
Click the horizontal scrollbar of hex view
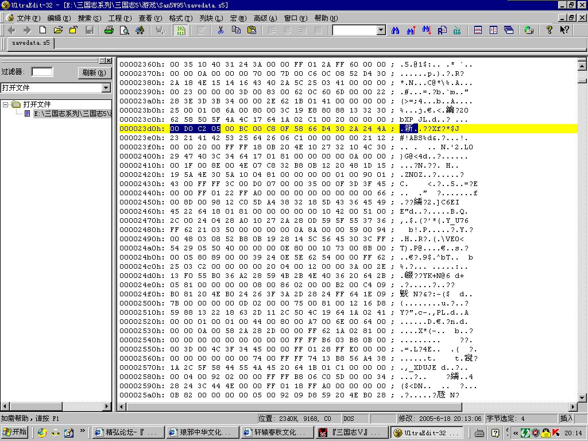click(x=345, y=407)
